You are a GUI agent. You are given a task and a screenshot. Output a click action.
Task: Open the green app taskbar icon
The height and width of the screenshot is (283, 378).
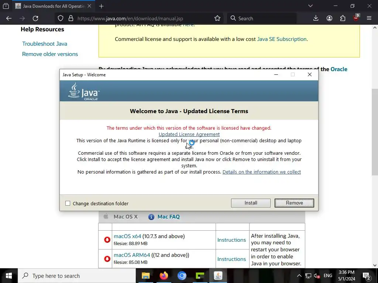click(200, 276)
